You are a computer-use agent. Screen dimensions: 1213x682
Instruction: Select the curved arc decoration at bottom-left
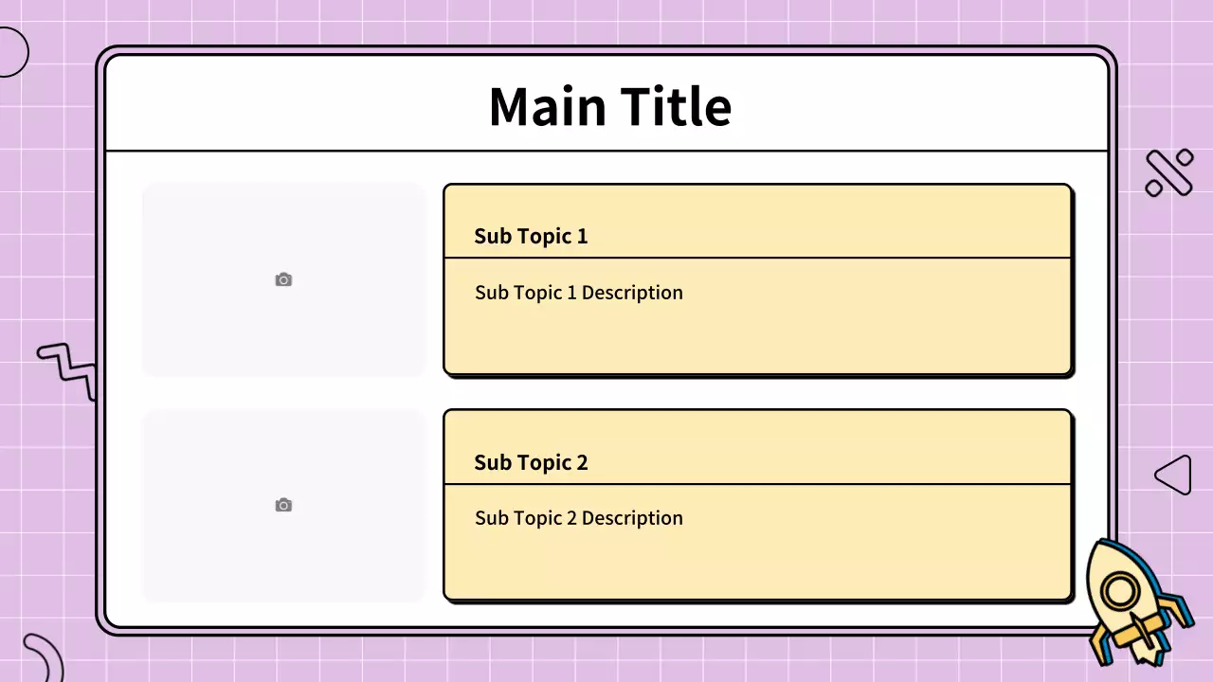[x=47, y=654]
